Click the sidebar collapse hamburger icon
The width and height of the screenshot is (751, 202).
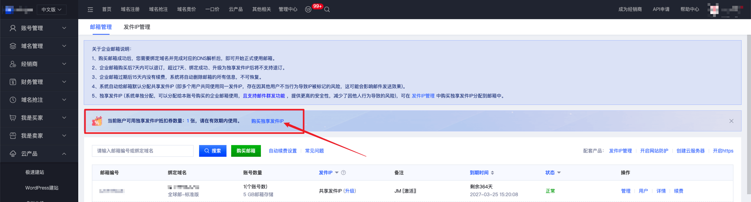click(90, 9)
